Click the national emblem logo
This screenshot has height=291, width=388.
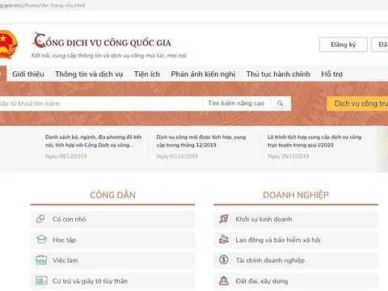pos(8,44)
